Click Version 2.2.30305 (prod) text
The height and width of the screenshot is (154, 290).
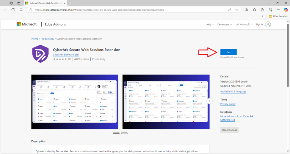[x=234, y=82]
